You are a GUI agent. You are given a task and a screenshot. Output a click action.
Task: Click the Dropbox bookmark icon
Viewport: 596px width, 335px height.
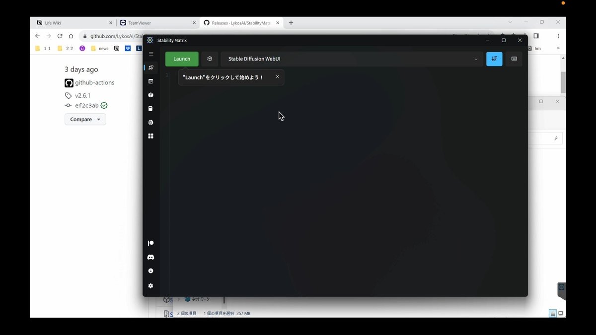click(x=128, y=48)
